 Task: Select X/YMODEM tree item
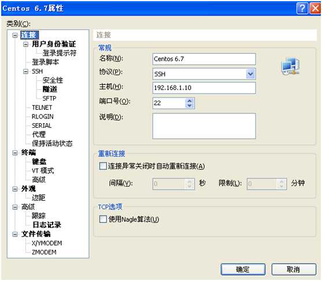coord(47,243)
